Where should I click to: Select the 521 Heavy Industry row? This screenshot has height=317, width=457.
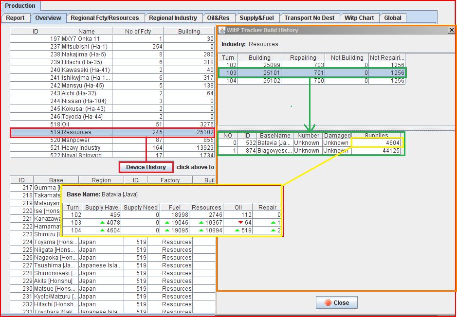click(x=112, y=148)
